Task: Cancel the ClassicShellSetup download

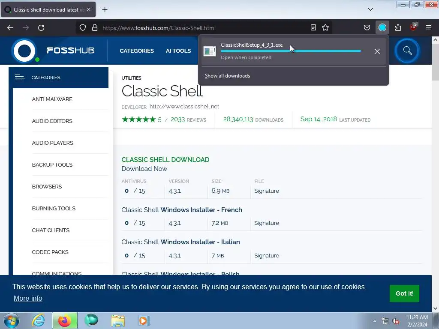Action: pos(377,51)
